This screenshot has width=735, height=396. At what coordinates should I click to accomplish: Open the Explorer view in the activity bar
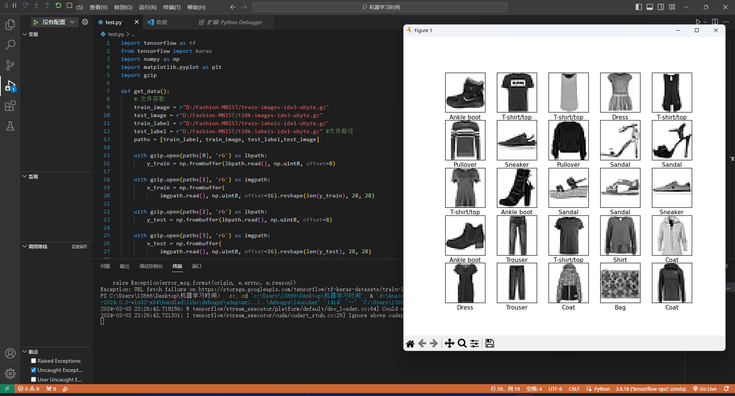click(10, 25)
